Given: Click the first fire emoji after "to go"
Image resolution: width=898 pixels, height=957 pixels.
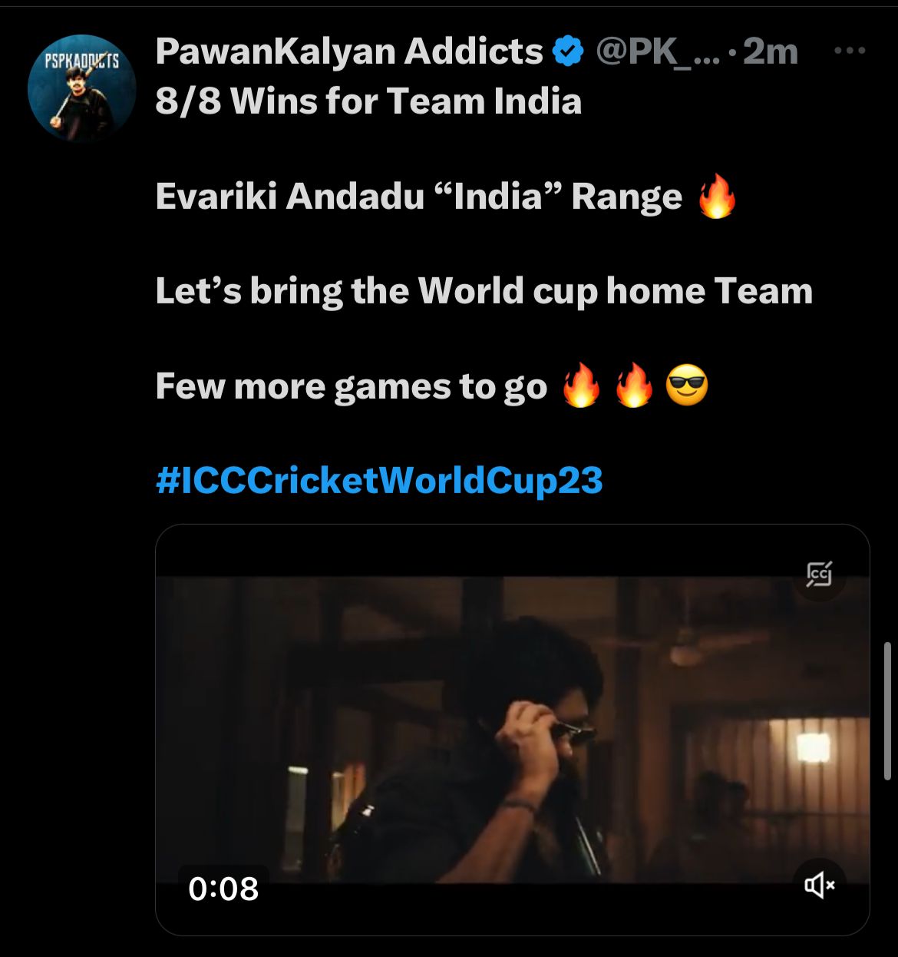Looking at the screenshot, I should [581, 386].
